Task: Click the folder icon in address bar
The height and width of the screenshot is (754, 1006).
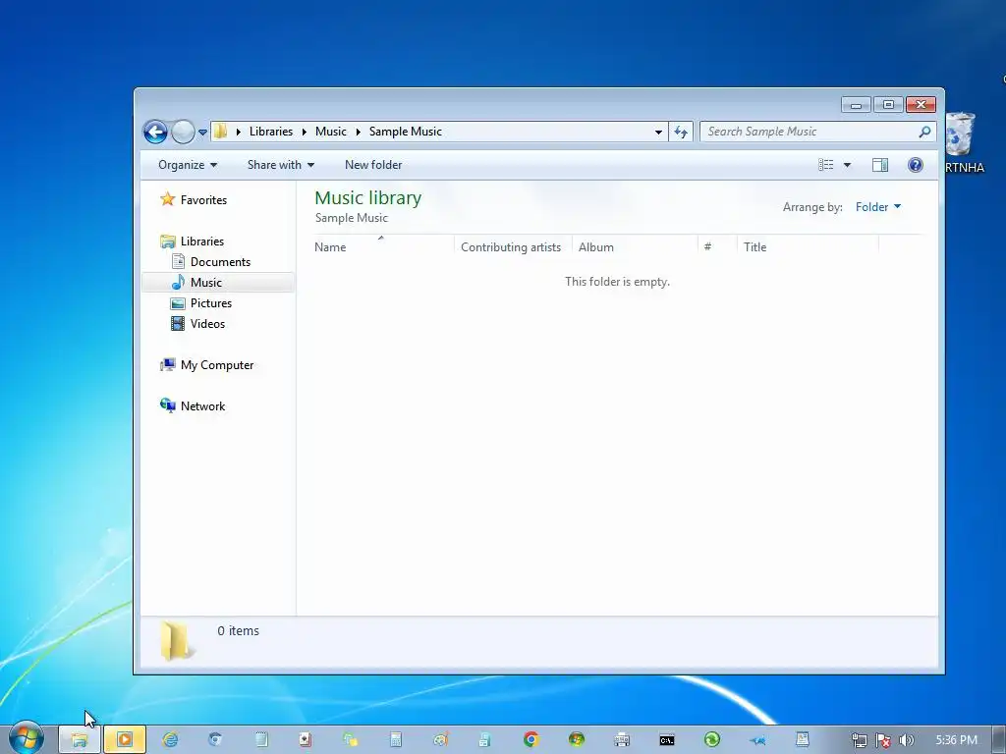Action: coord(220,132)
